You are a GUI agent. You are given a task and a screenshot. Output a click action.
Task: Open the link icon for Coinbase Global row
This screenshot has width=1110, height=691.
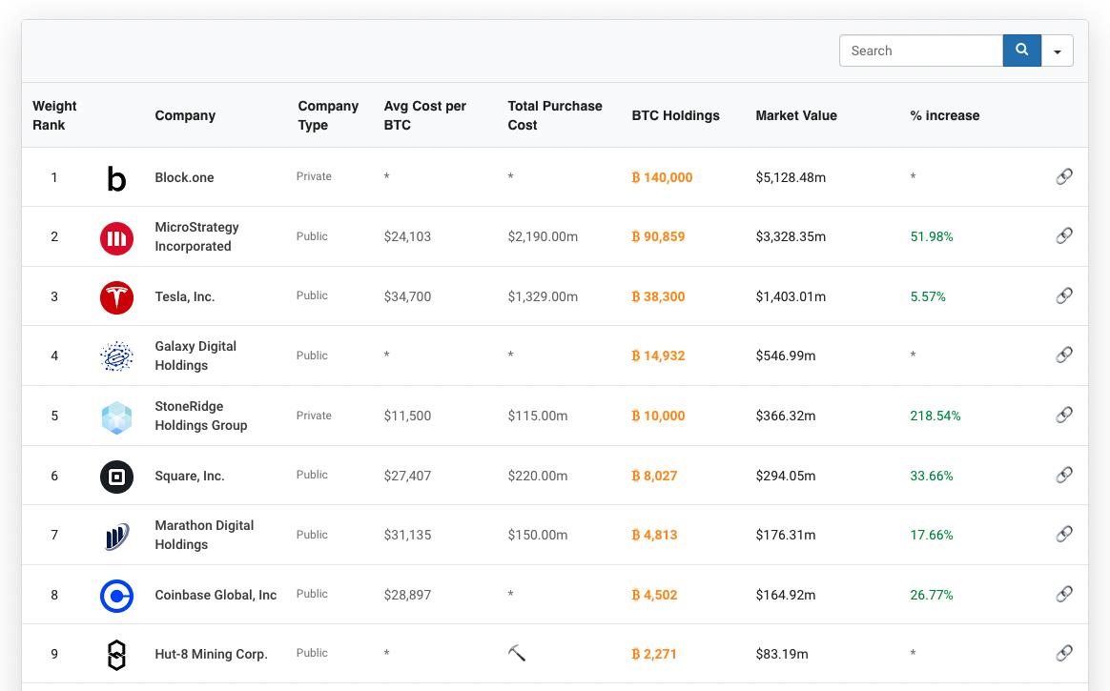click(1064, 594)
